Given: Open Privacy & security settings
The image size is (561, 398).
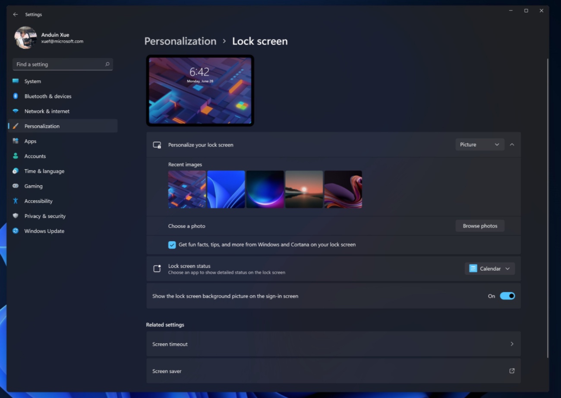Looking at the screenshot, I should tap(63, 216).
